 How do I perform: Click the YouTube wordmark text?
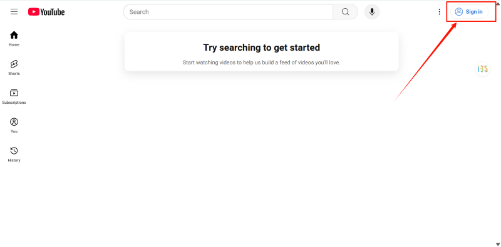(x=53, y=12)
